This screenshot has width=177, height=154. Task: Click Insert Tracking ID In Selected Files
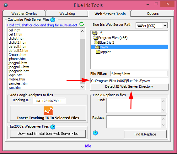tap(48, 113)
